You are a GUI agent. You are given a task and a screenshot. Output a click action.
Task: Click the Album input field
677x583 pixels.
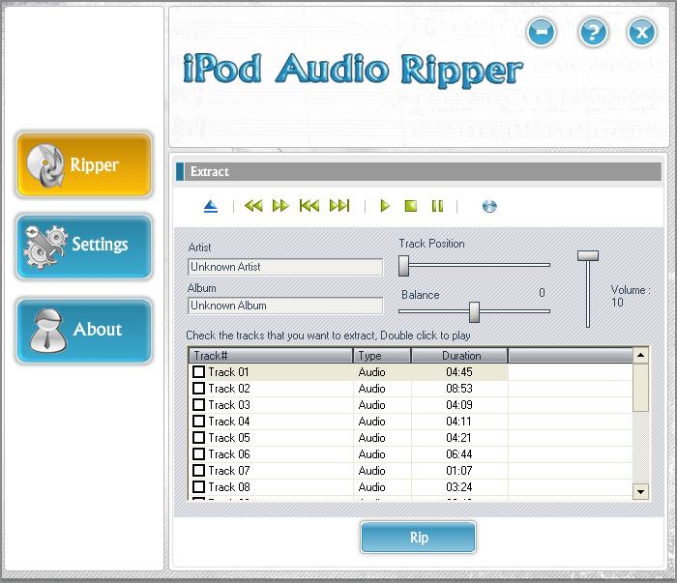point(285,306)
